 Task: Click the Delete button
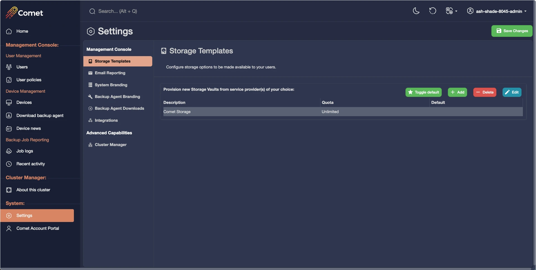pos(485,92)
